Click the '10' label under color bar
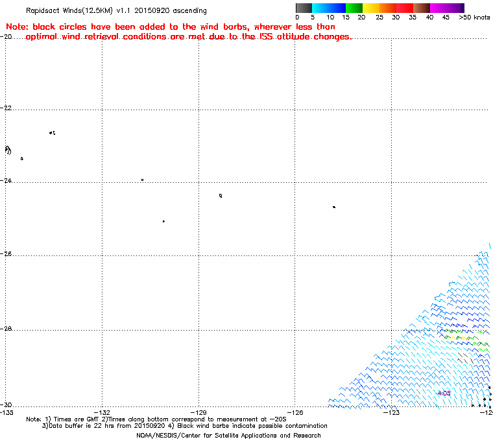This screenshot has height=446, width=493. tap(330, 18)
